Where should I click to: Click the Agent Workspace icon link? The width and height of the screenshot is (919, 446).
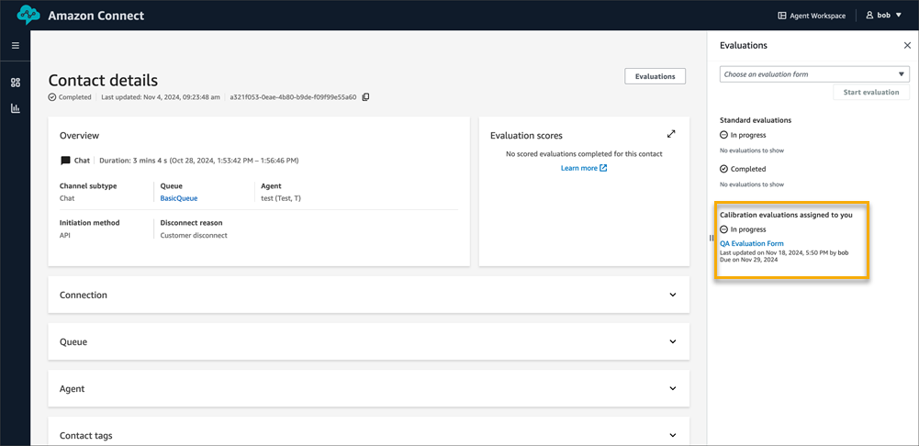click(x=812, y=16)
